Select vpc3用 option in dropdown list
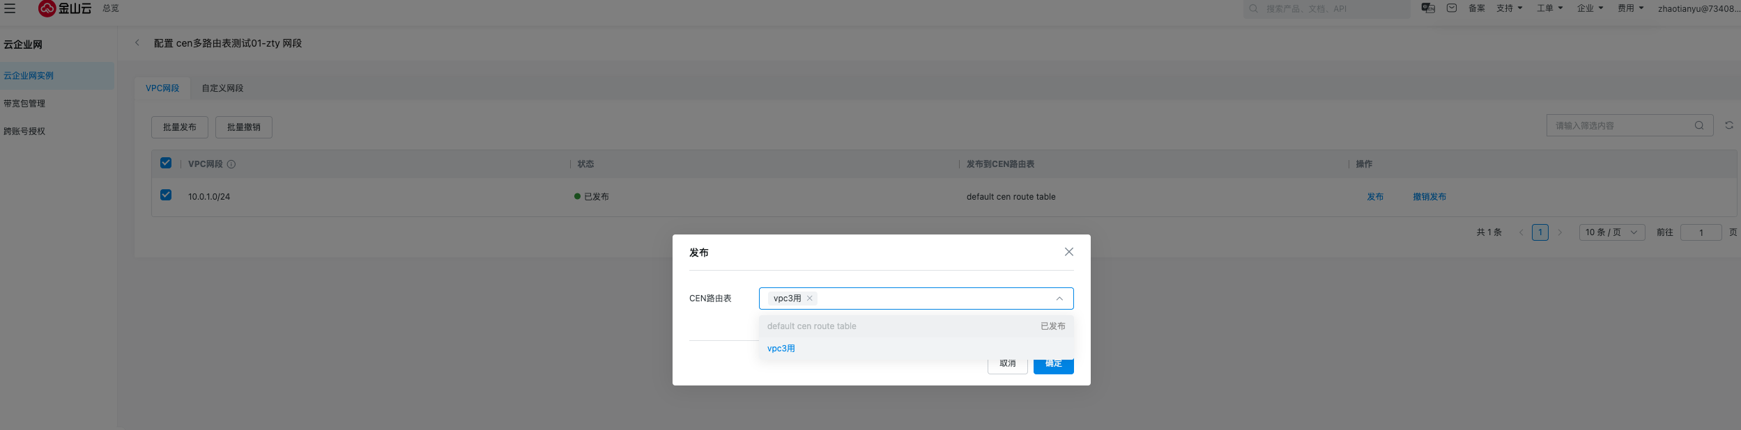 (781, 349)
